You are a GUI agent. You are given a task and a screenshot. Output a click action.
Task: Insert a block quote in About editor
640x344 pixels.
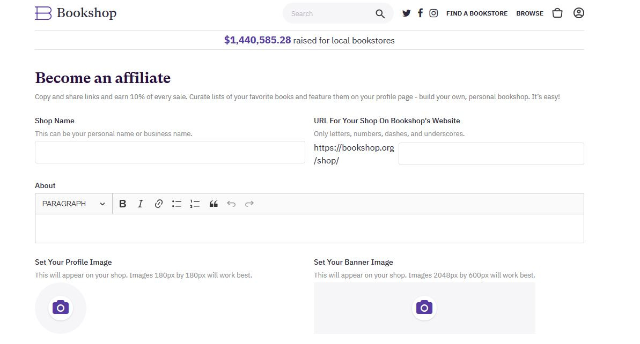pyautogui.click(x=214, y=204)
